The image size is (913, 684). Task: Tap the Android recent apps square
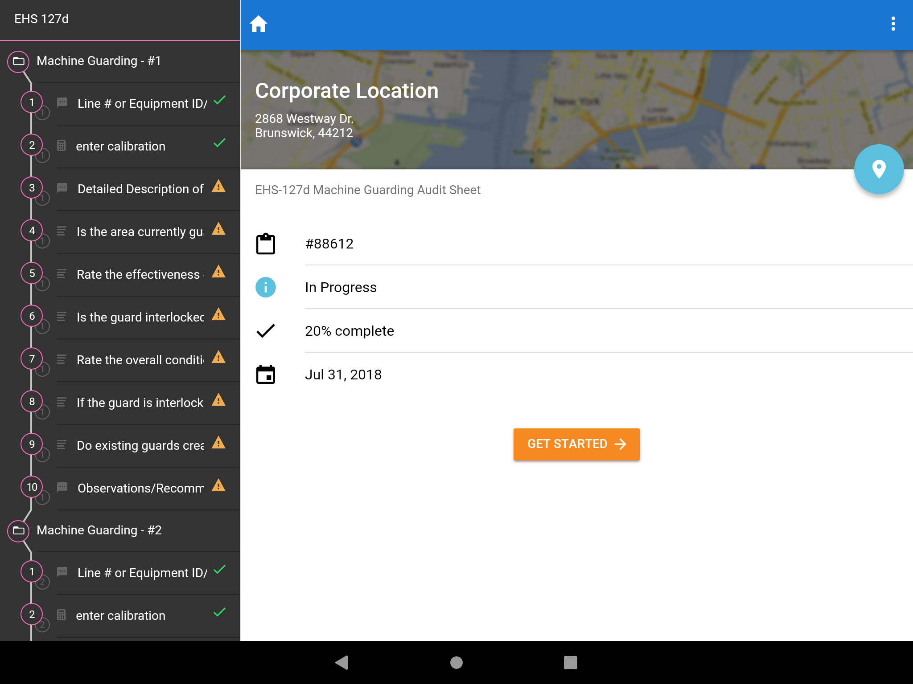(570, 662)
